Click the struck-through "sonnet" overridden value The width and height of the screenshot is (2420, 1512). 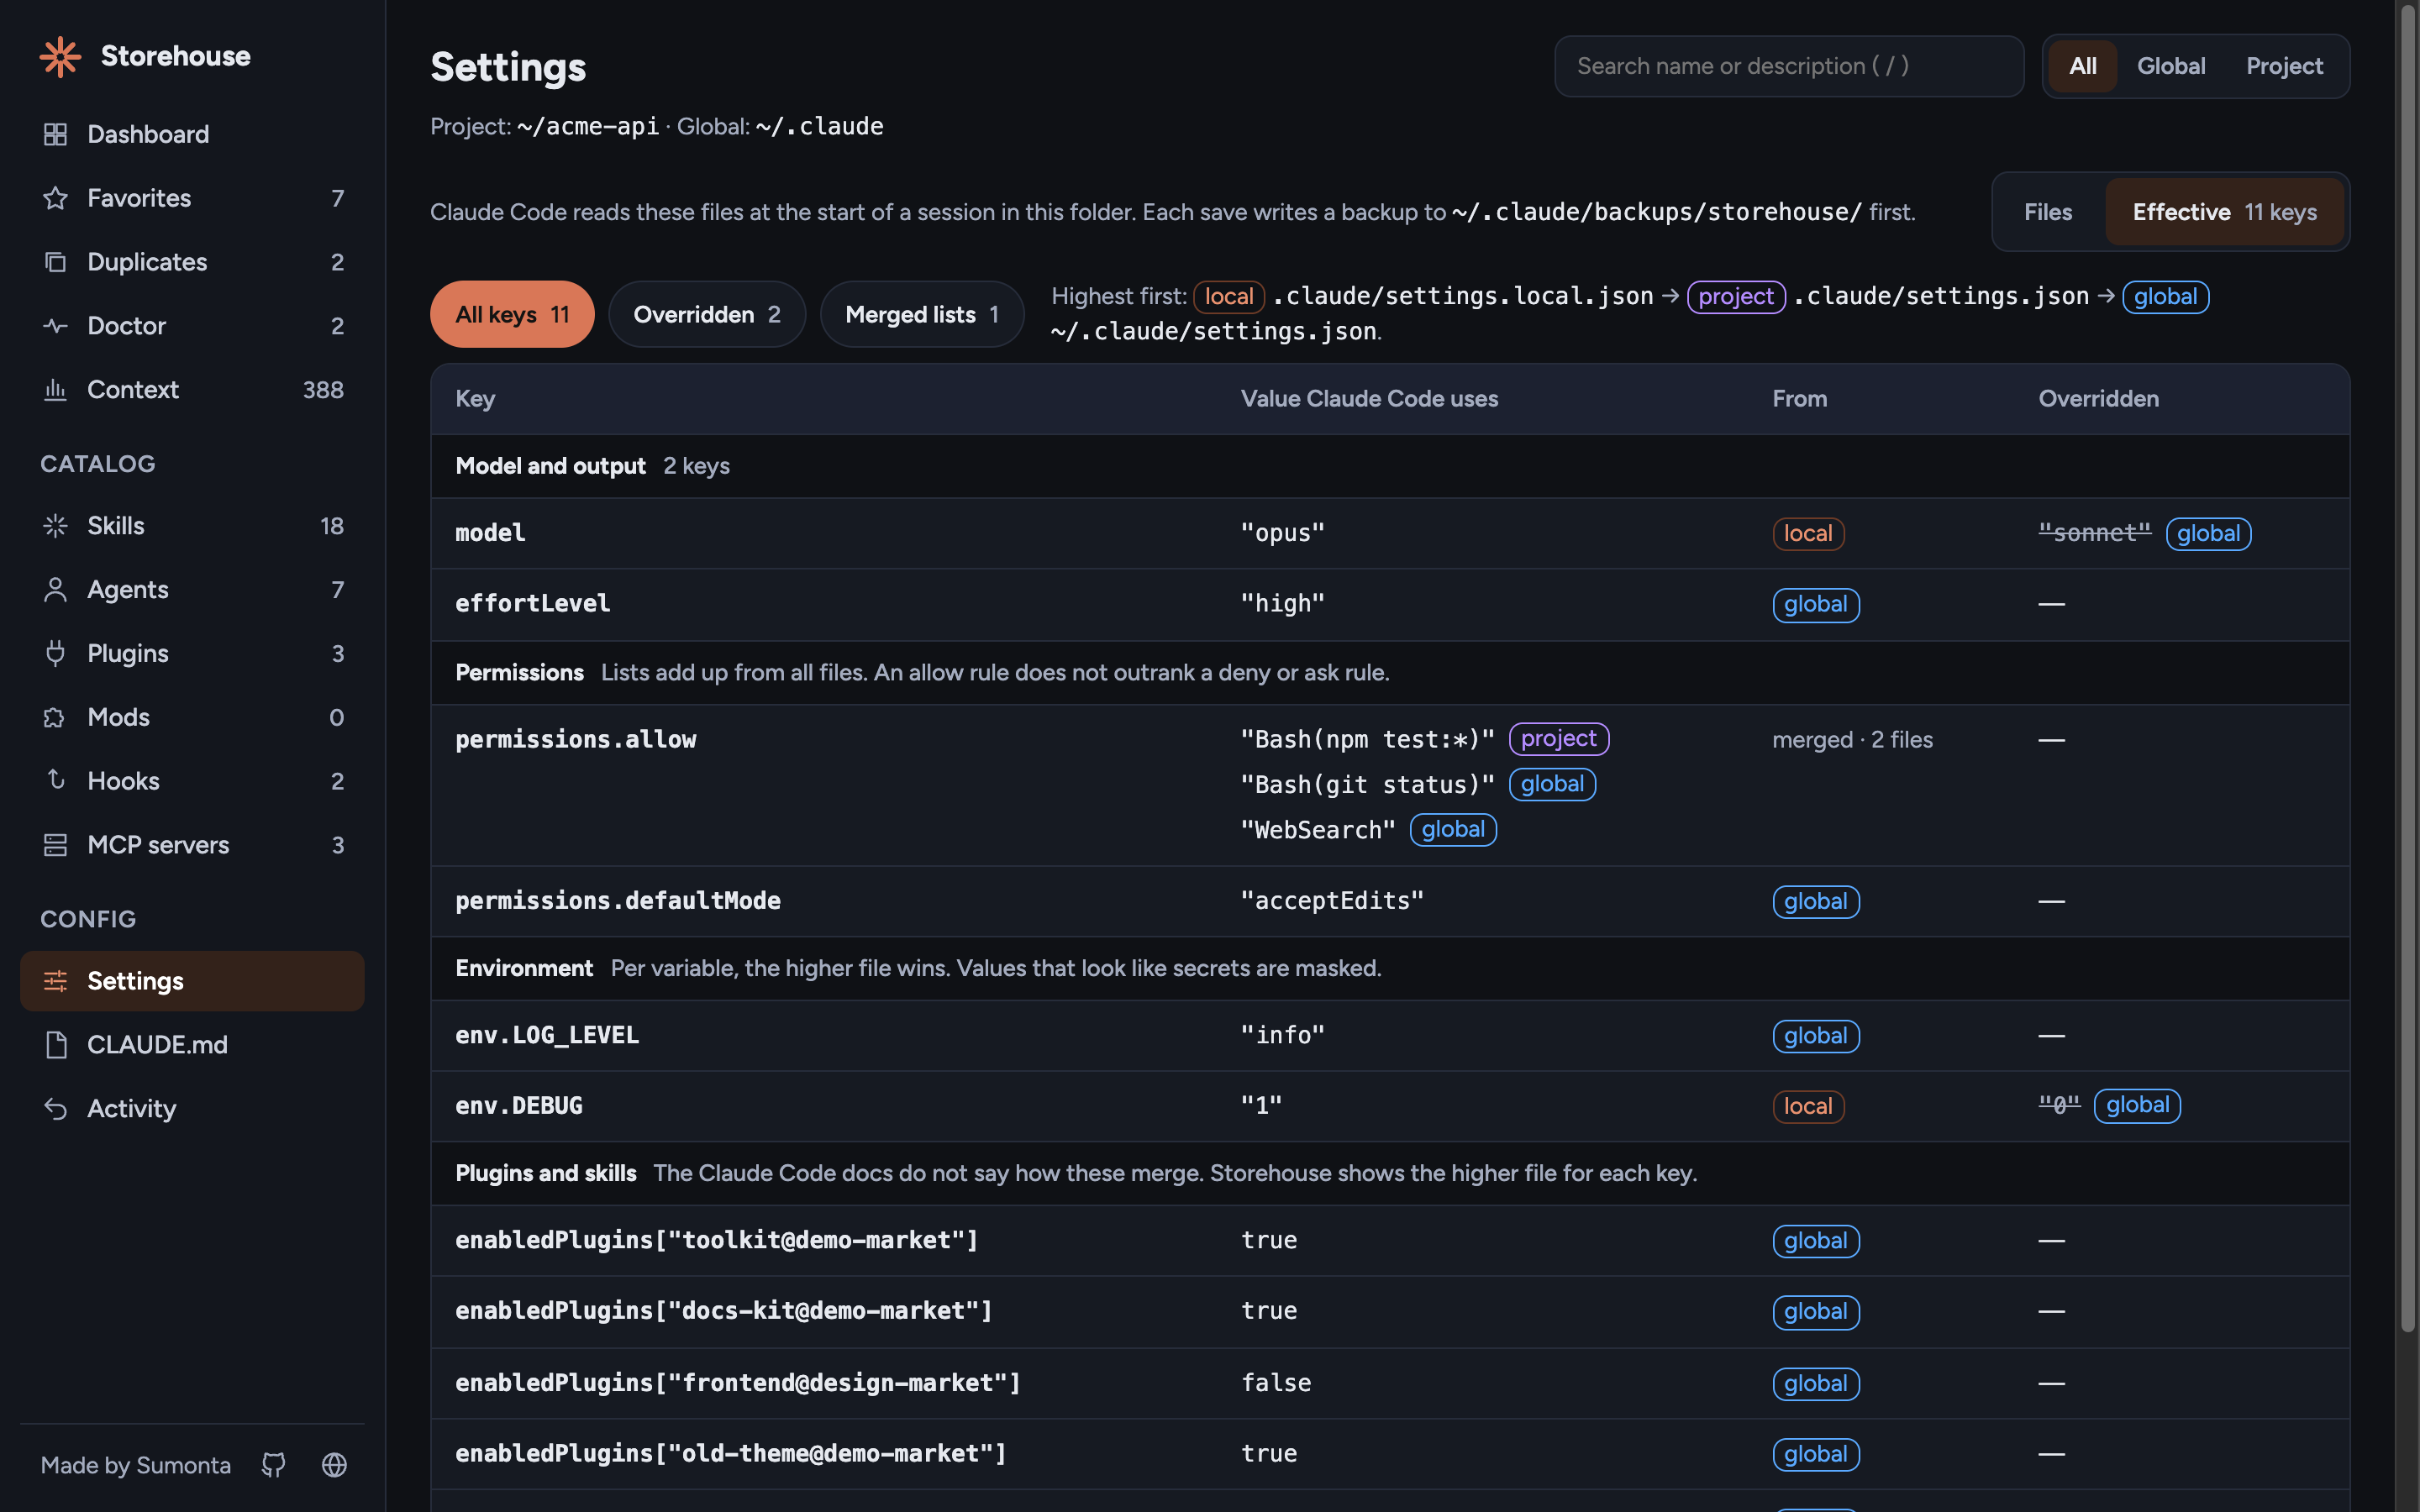[2094, 533]
